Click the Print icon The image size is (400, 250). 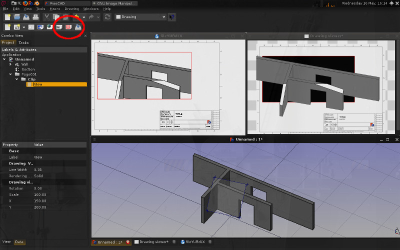point(35,17)
